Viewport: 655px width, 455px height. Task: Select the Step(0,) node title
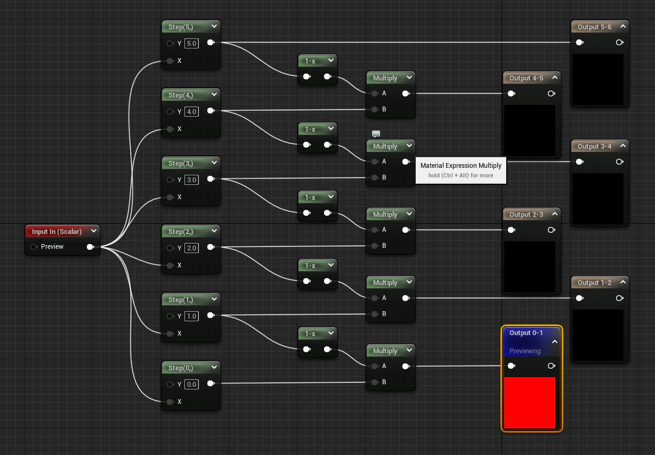(181, 368)
